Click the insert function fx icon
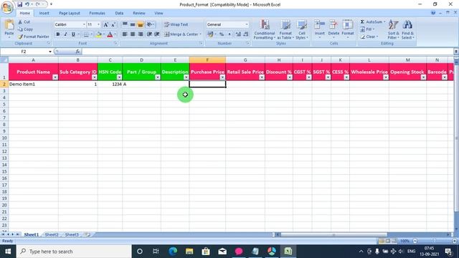459x258 pixels. pyautogui.click(x=77, y=52)
